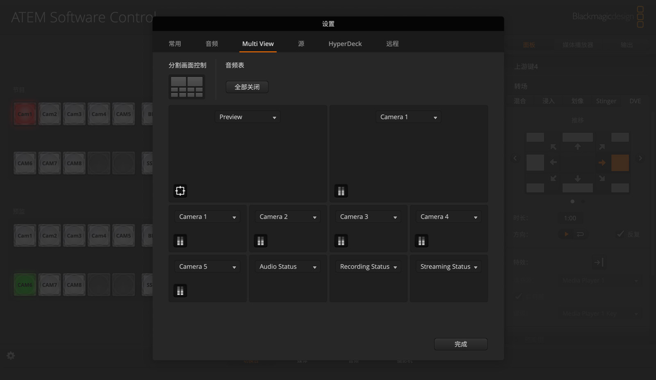This screenshot has height=380, width=656.
Task: Open the Camera 3 source dropdown
Action: (x=368, y=217)
